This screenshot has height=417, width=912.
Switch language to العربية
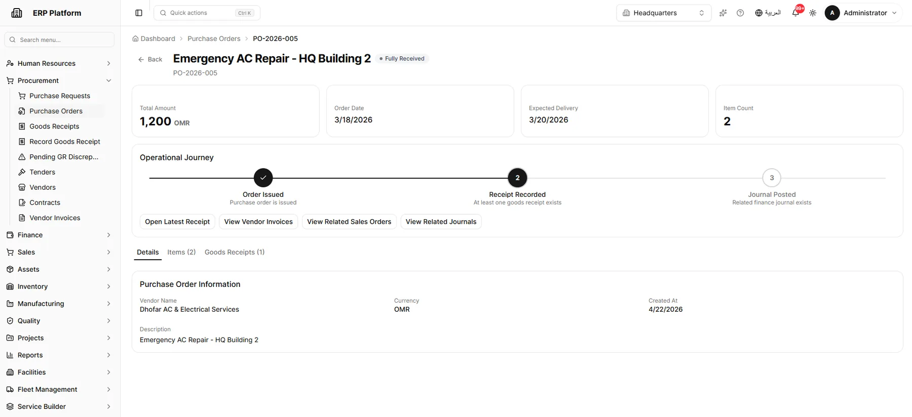(x=768, y=13)
